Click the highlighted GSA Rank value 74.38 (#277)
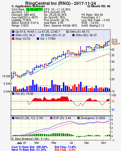121x151 pixels. click(34, 9)
